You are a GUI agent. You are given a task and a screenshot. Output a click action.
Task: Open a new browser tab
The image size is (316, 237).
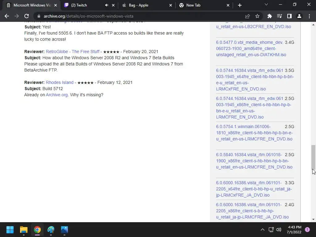coord(239,5)
